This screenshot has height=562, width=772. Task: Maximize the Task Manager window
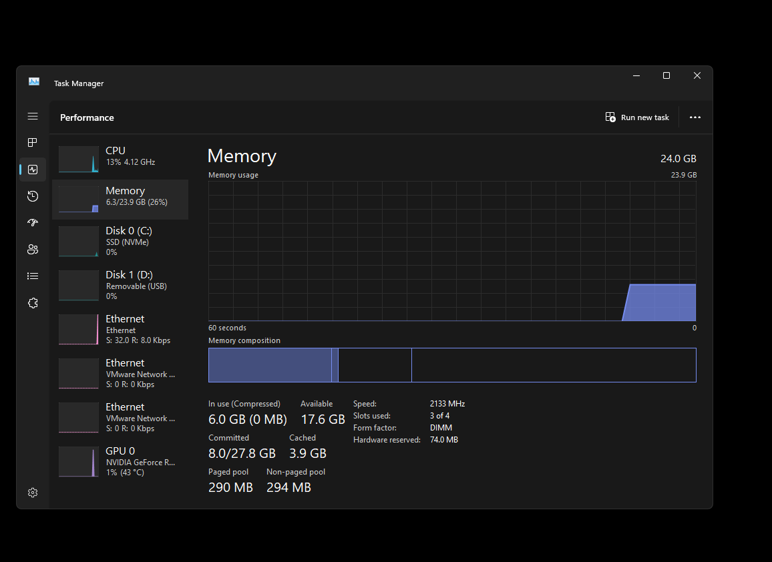click(666, 75)
